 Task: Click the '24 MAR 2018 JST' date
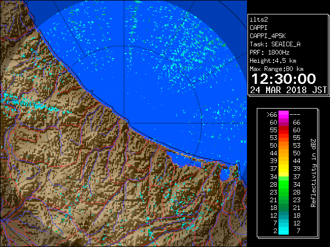(289, 90)
